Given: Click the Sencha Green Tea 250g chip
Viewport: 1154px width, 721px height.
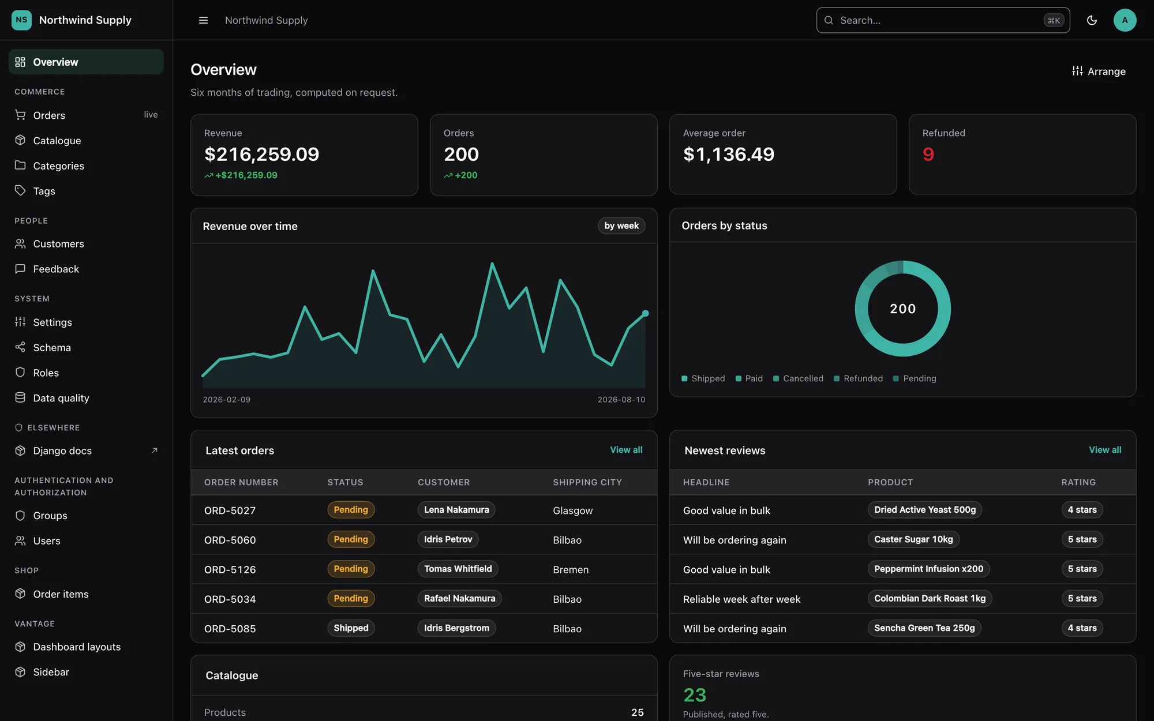Looking at the screenshot, I should click(x=924, y=628).
